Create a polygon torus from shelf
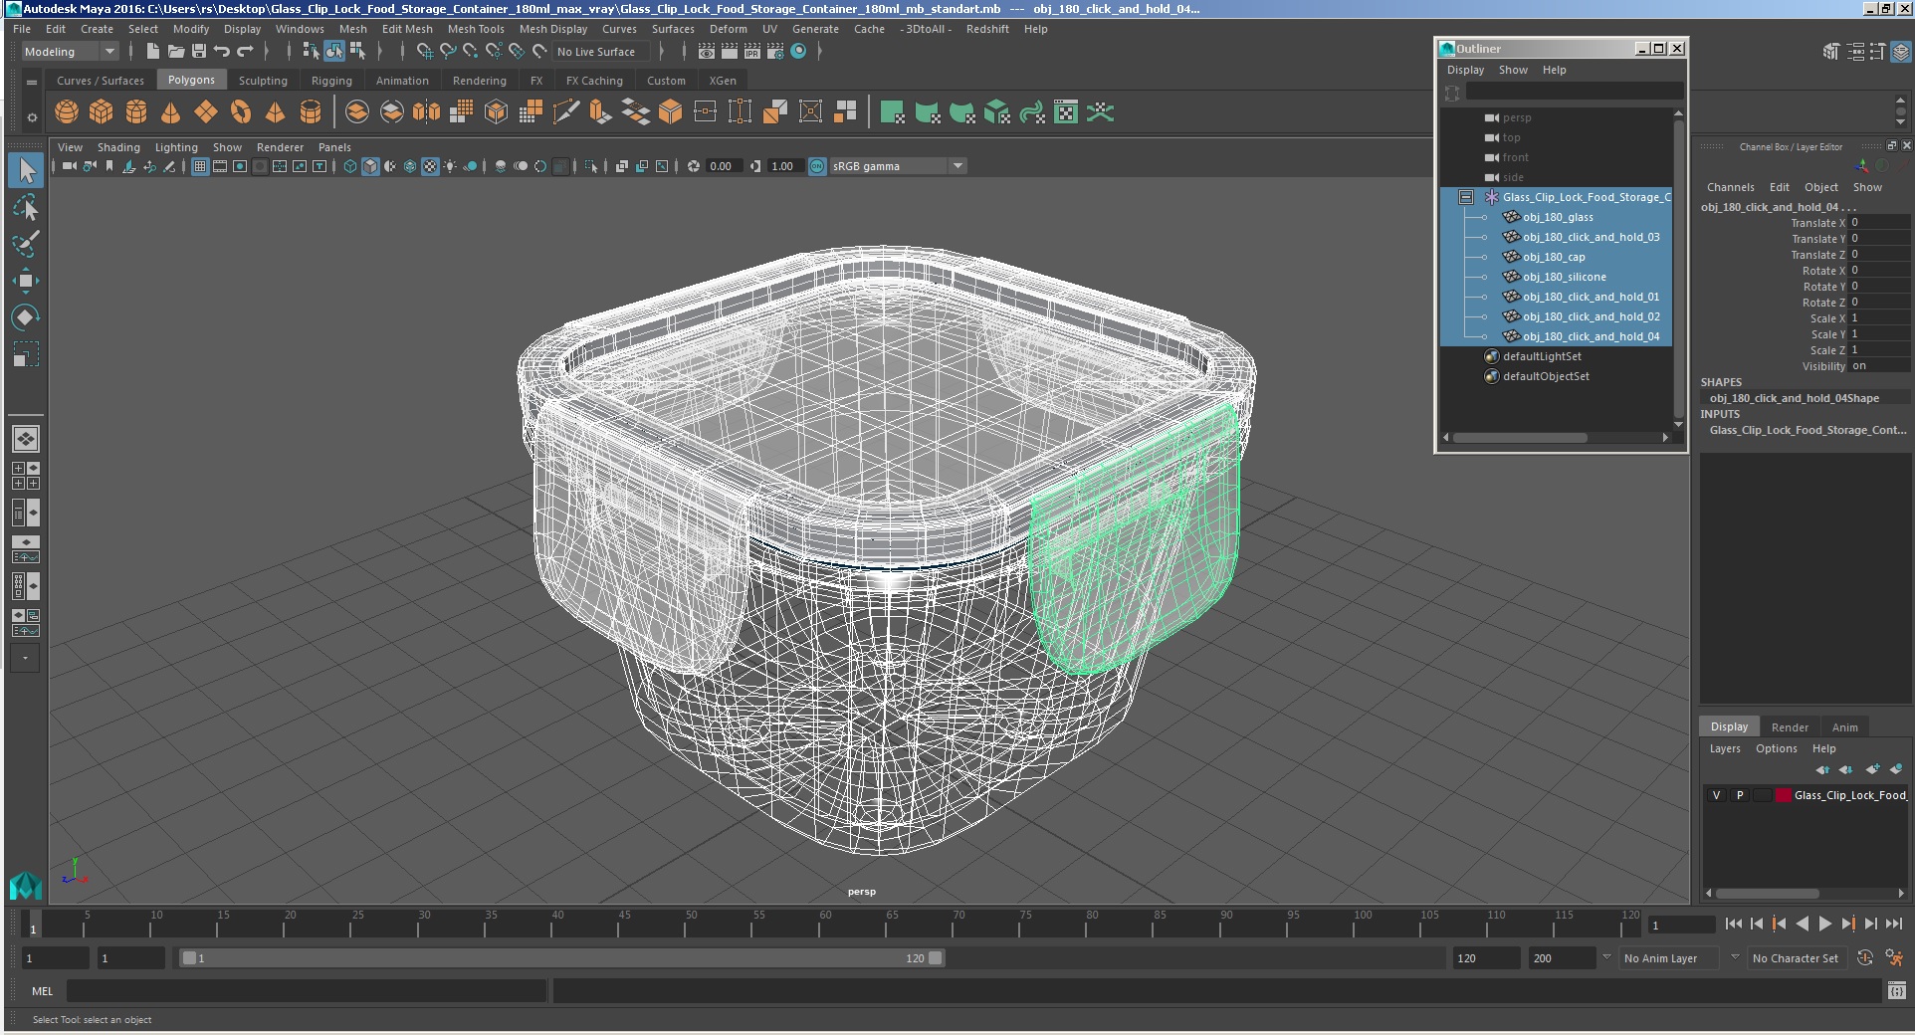The height and width of the screenshot is (1035, 1915). click(241, 112)
